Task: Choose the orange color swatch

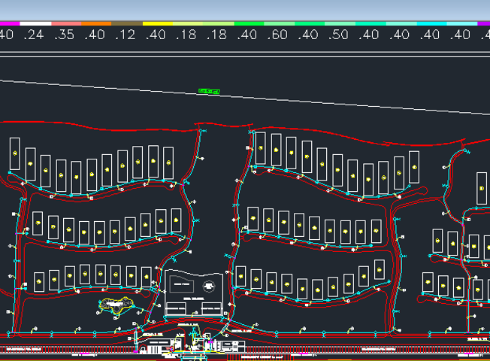Action: pyautogui.click(x=96, y=23)
